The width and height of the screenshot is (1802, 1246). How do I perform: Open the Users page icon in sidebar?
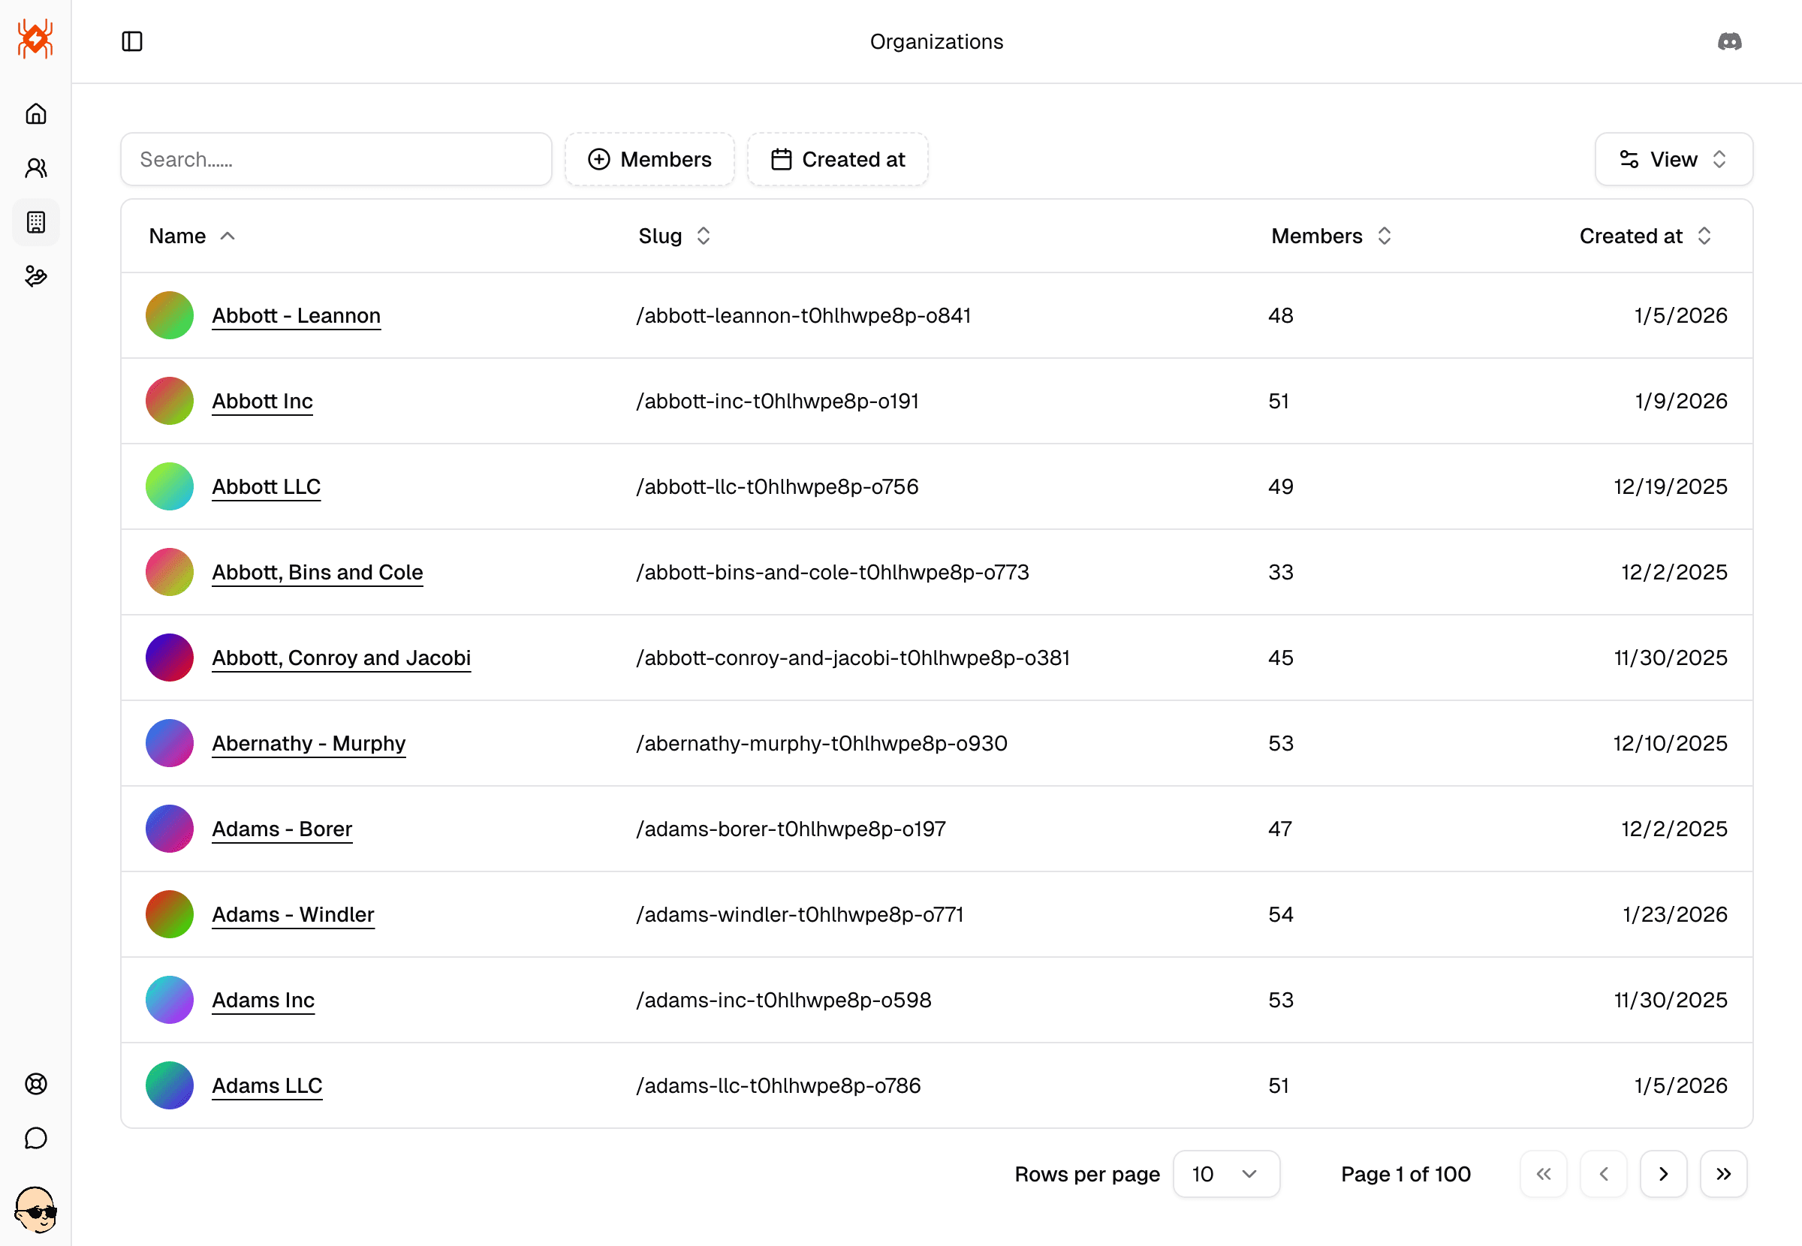[36, 168]
